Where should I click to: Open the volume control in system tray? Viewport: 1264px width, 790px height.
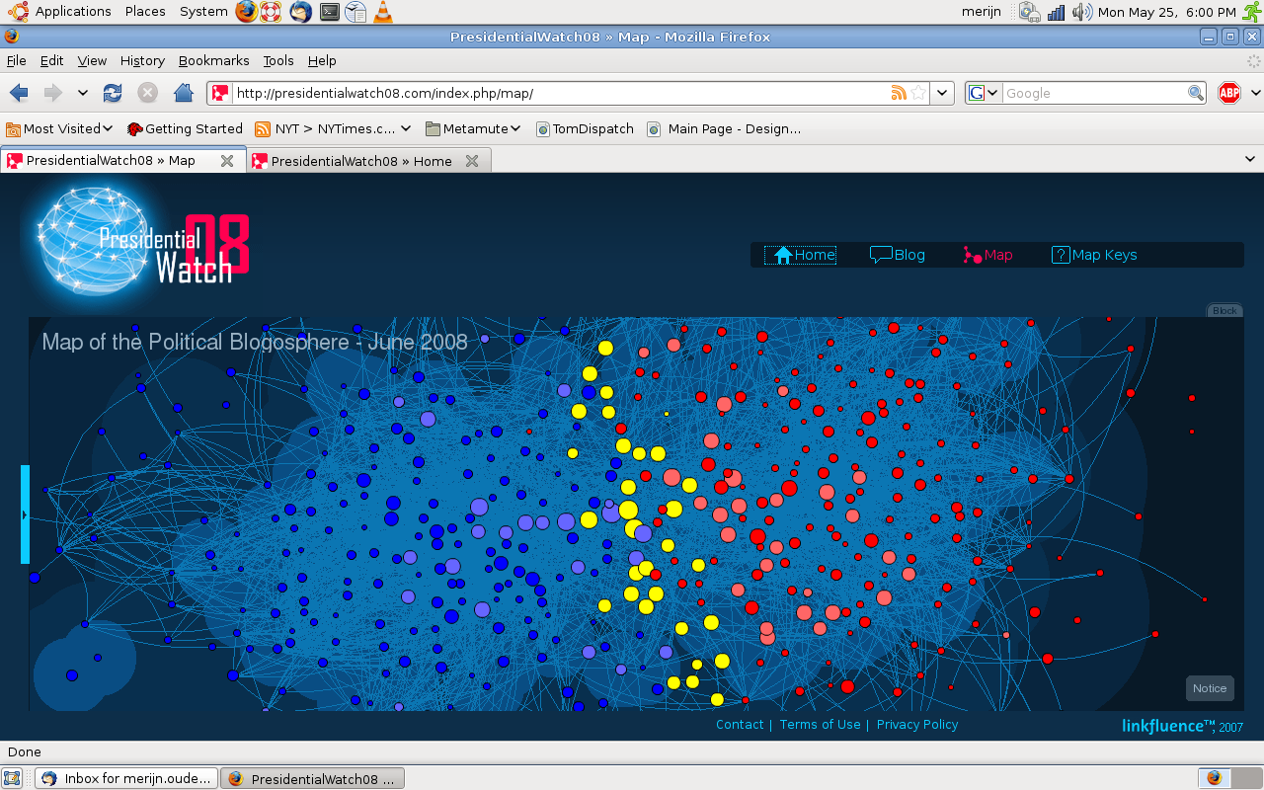coord(1082,12)
